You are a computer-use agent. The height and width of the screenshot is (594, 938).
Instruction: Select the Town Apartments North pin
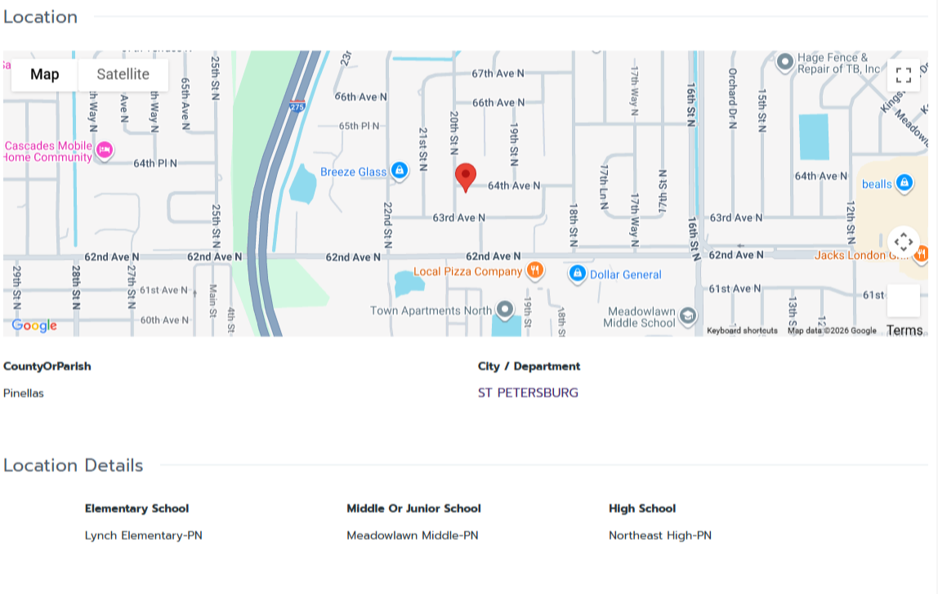[506, 310]
